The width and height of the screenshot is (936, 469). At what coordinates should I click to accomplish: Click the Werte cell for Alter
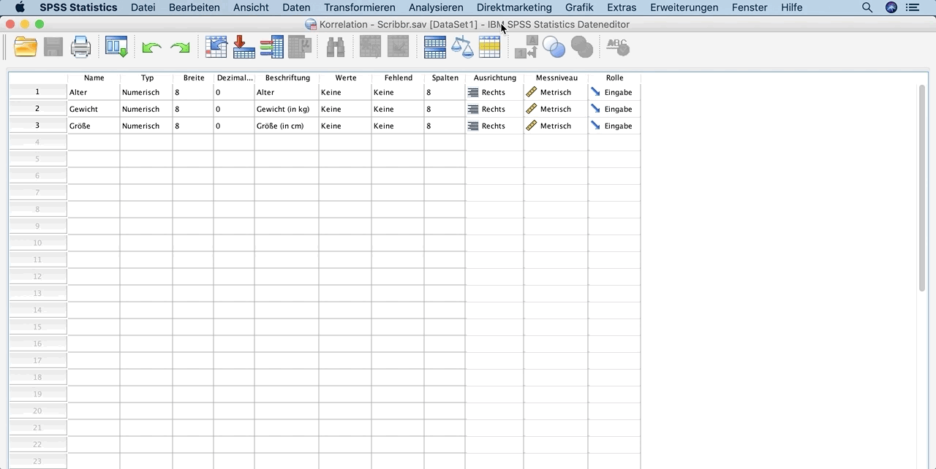pos(345,93)
